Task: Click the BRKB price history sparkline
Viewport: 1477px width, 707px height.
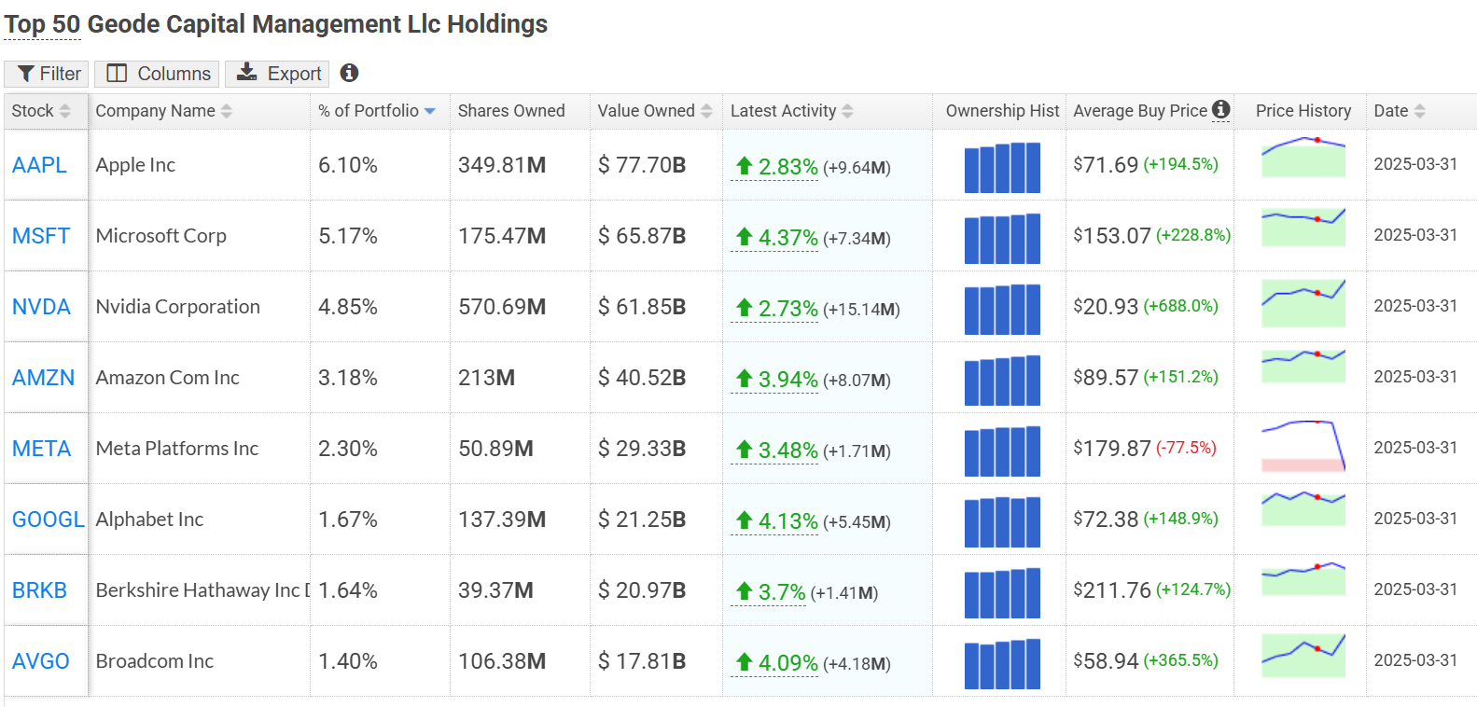Action: tap(1303, 578)
